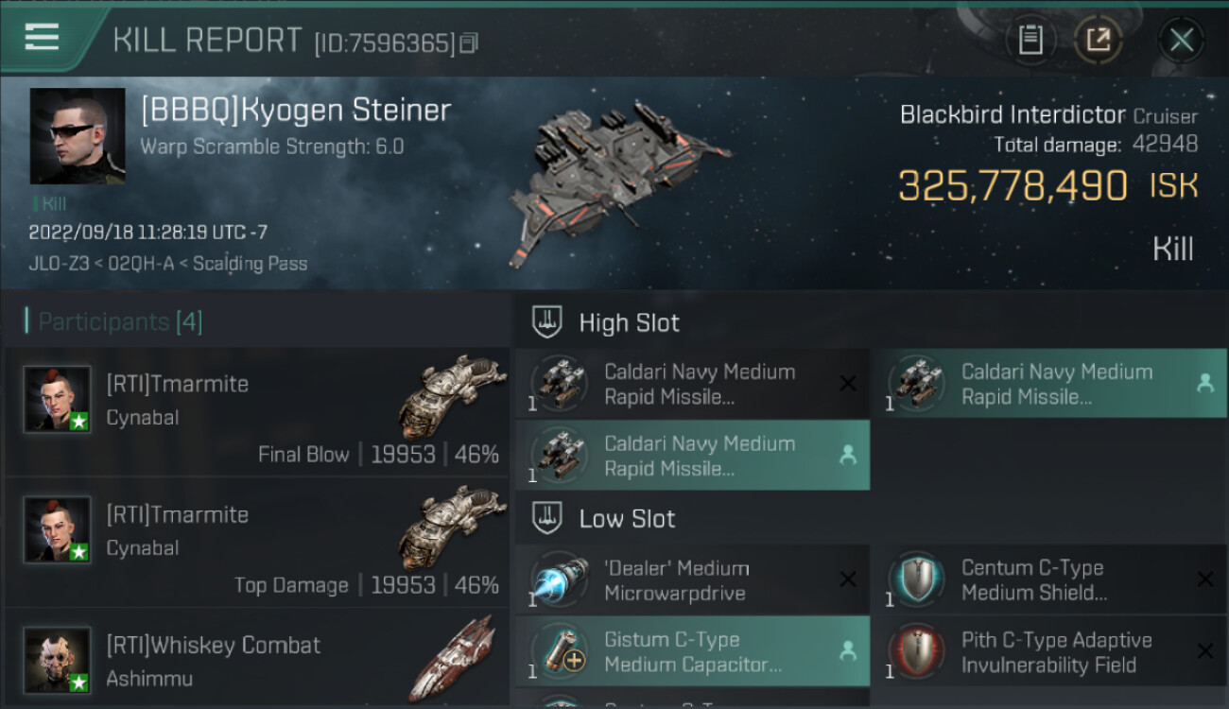Open Tmarmite's Top Damage participant entry
1229x709 pixels.
pos(257,543)
